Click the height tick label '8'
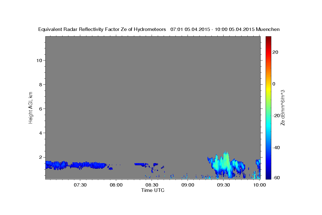The width and height of the screenshot is (322, 215). [41, 84]
